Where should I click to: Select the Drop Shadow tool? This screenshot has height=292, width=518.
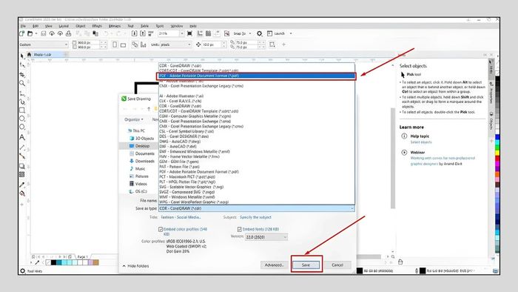click(x=22, y=166)
